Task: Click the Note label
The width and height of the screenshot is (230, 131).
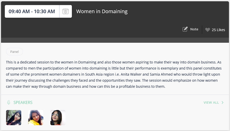Action: pos(194,29)
